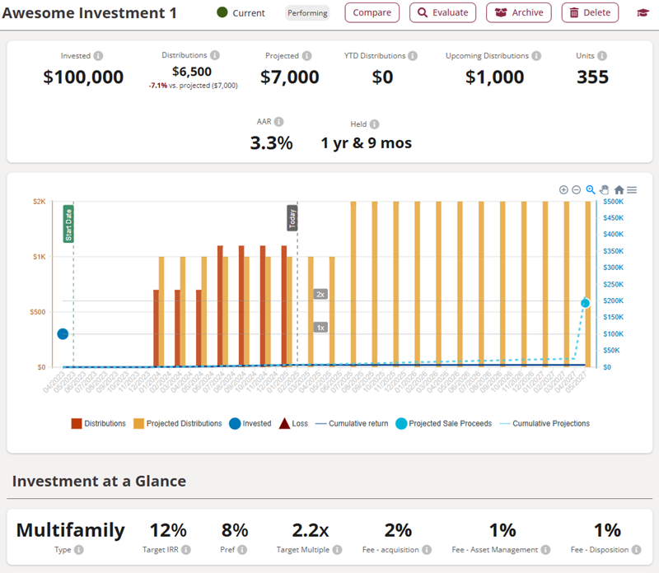Open the chart hamburger export menu
The image size is (659, 573).
click(632, 189)
